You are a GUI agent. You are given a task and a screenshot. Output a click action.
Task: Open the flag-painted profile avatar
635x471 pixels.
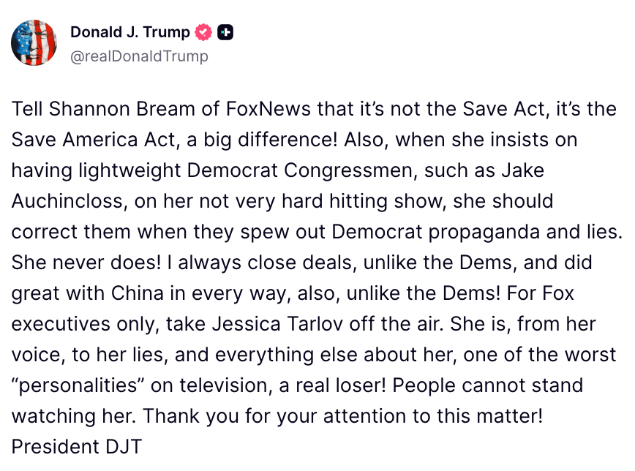coord(34,42)
